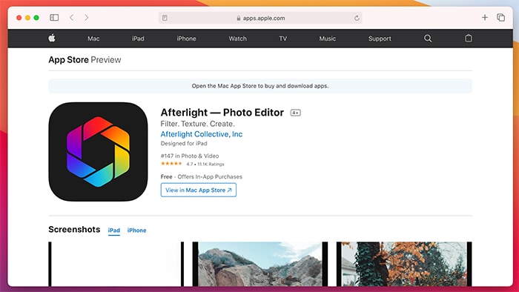Switch to the iPhone screenshots tab

[136, 230]
